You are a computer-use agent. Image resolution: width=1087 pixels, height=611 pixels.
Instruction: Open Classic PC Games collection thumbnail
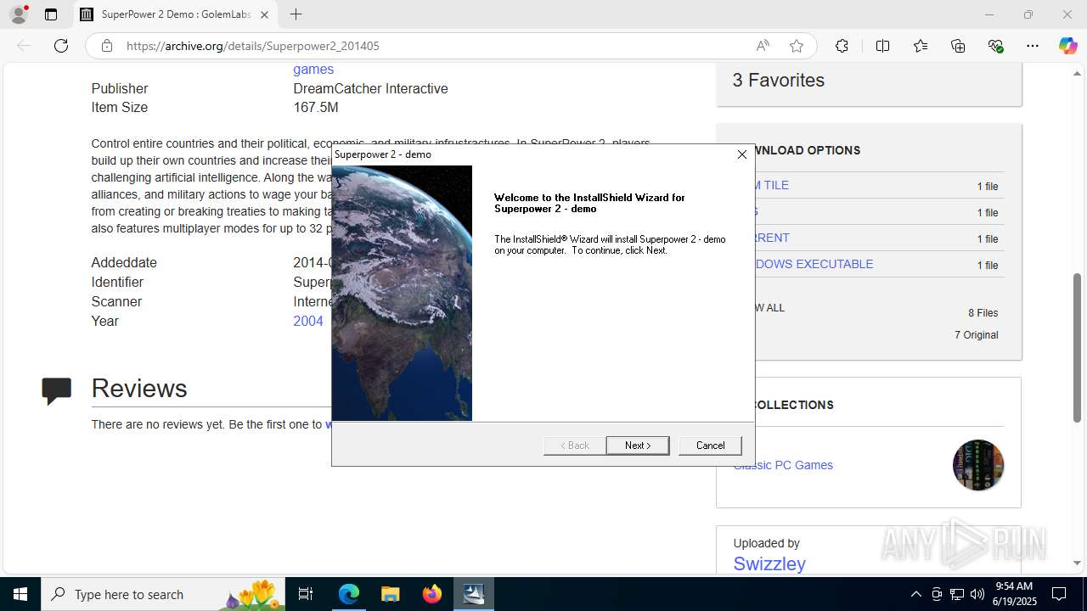[x=978, y=465]
